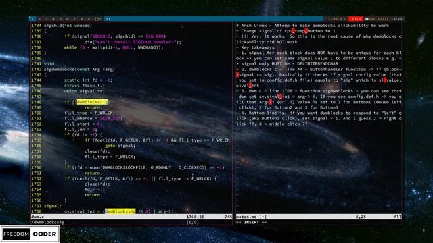Click 'DELIMITERENDCHAR' in notes
The image size is (433, 243).
coord(317,63)
